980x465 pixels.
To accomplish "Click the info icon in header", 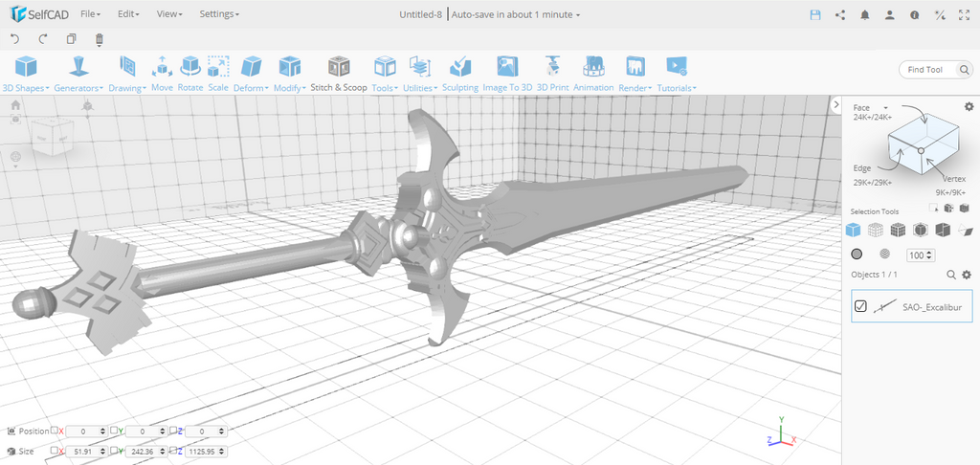I will click(914, 15).
